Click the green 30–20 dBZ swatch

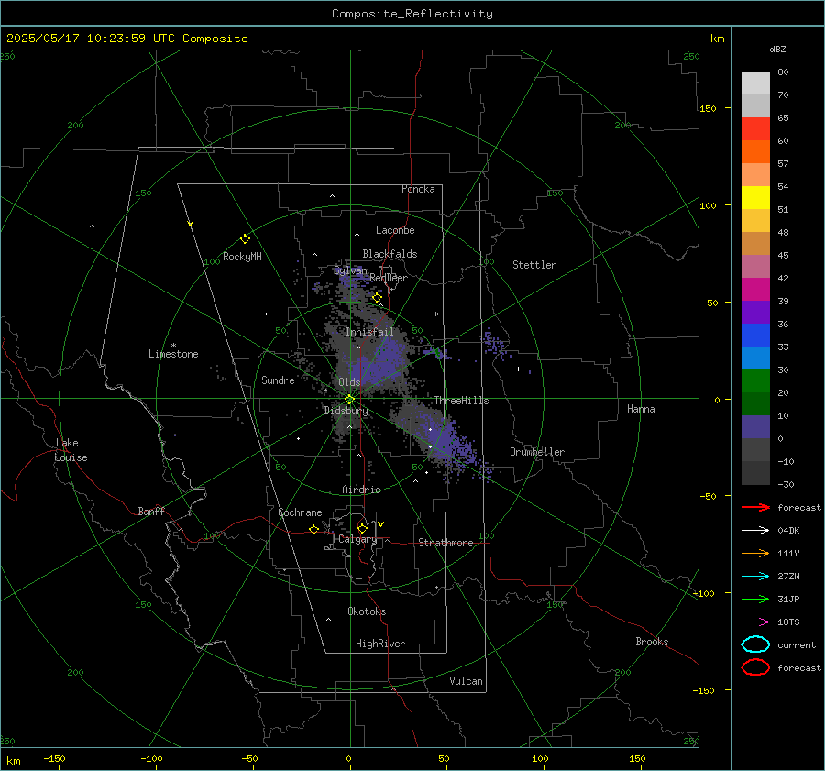tap(755, 381)
